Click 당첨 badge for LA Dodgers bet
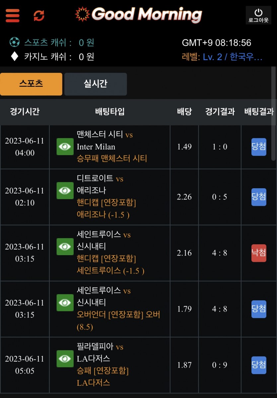 pyautogui.click(x=259, y=365)
